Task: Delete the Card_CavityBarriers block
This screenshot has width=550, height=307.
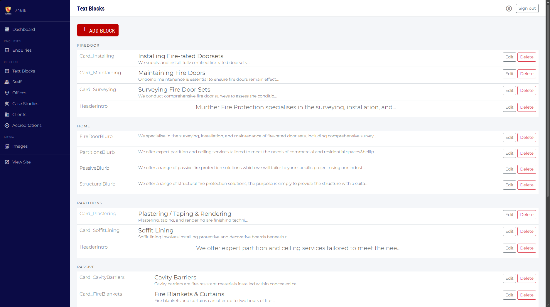Action: pos(527,278)
